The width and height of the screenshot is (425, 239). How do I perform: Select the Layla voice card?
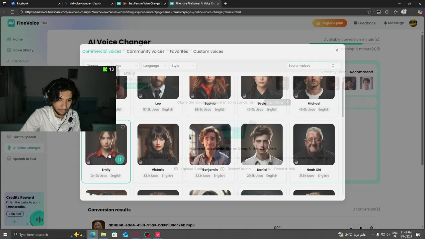262,96
